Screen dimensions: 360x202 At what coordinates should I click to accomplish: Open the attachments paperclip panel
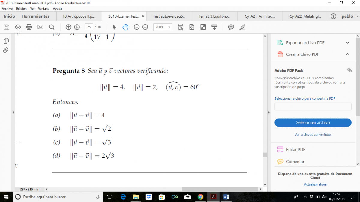pos(6,50)
